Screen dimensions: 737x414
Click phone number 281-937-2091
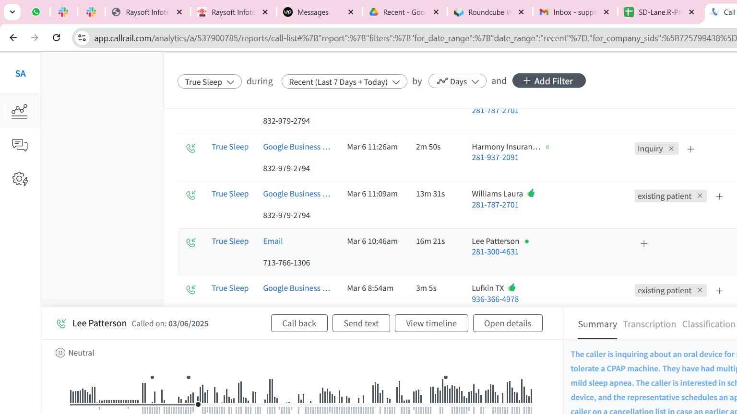point(495,157)
